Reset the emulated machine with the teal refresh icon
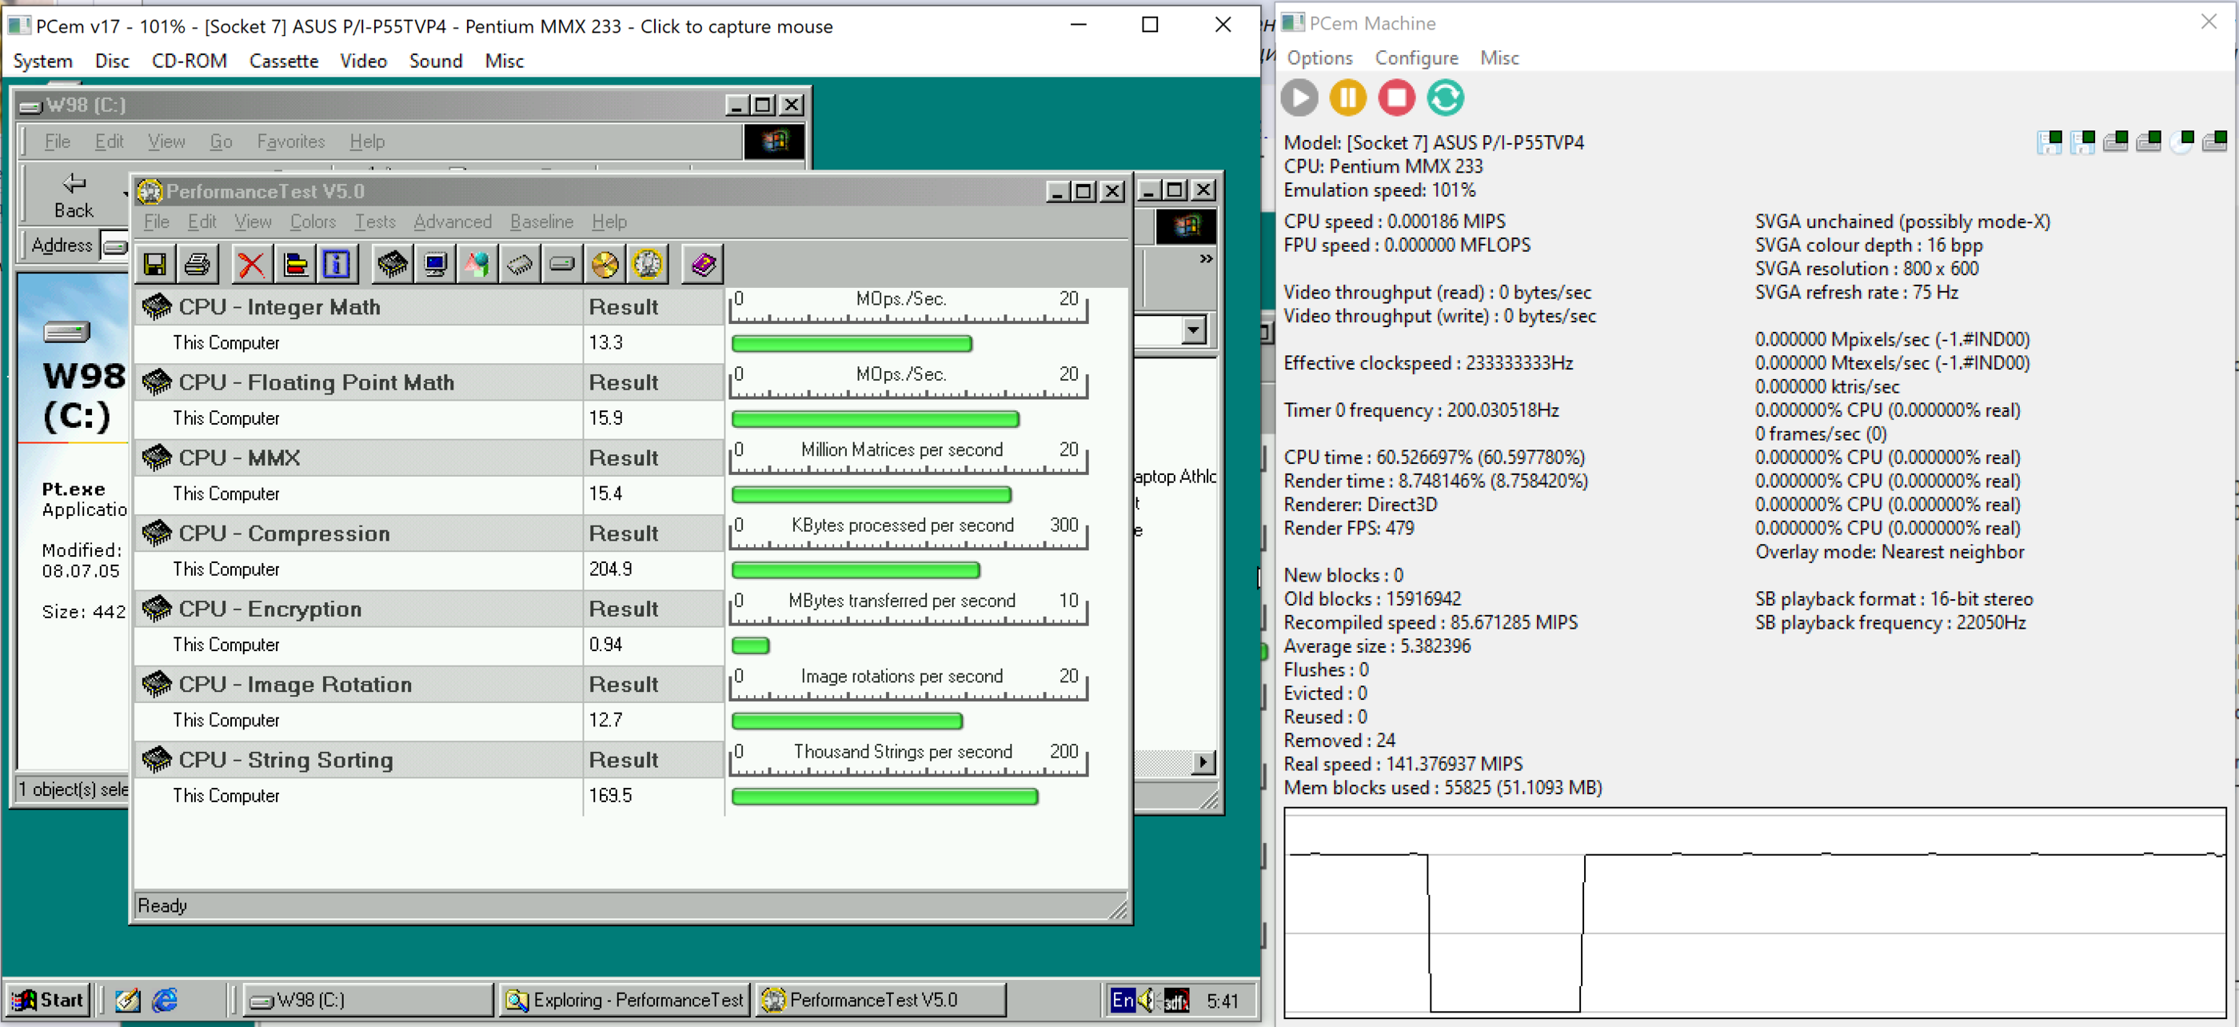Screen dimensions: 2239x1027 (x=1445, y=98)
